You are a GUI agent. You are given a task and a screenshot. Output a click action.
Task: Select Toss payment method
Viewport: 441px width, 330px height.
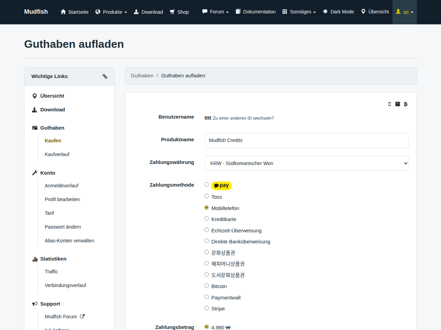[207, 196]
